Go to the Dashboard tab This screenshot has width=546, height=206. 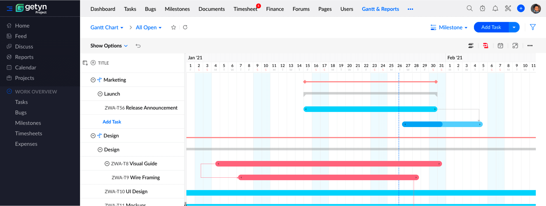point(103,9)
